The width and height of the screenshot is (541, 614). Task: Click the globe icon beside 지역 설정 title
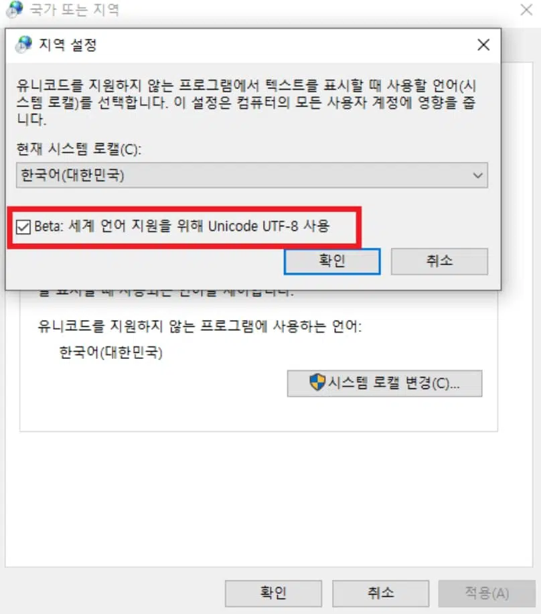[x=24, y=44]
